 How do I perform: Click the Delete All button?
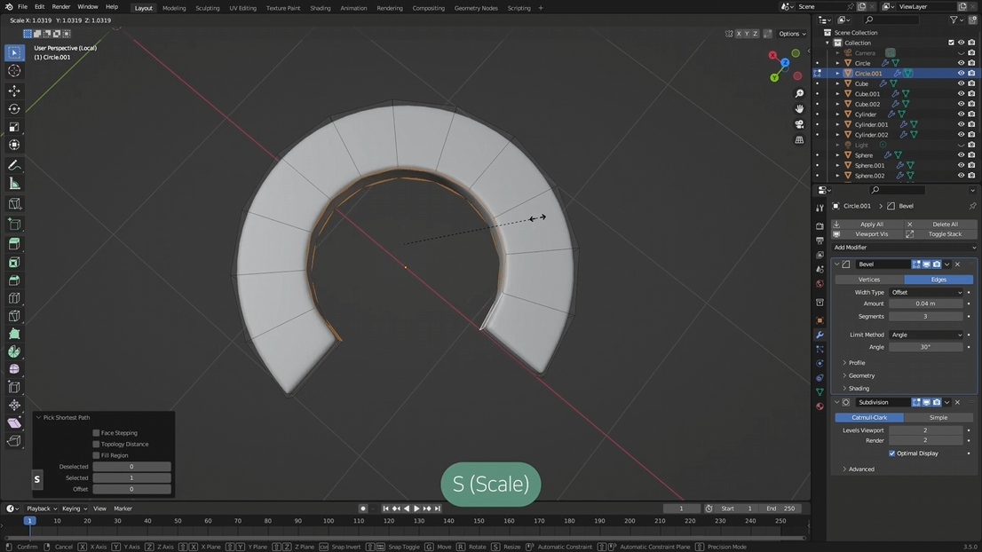click(x=942, y=224)
